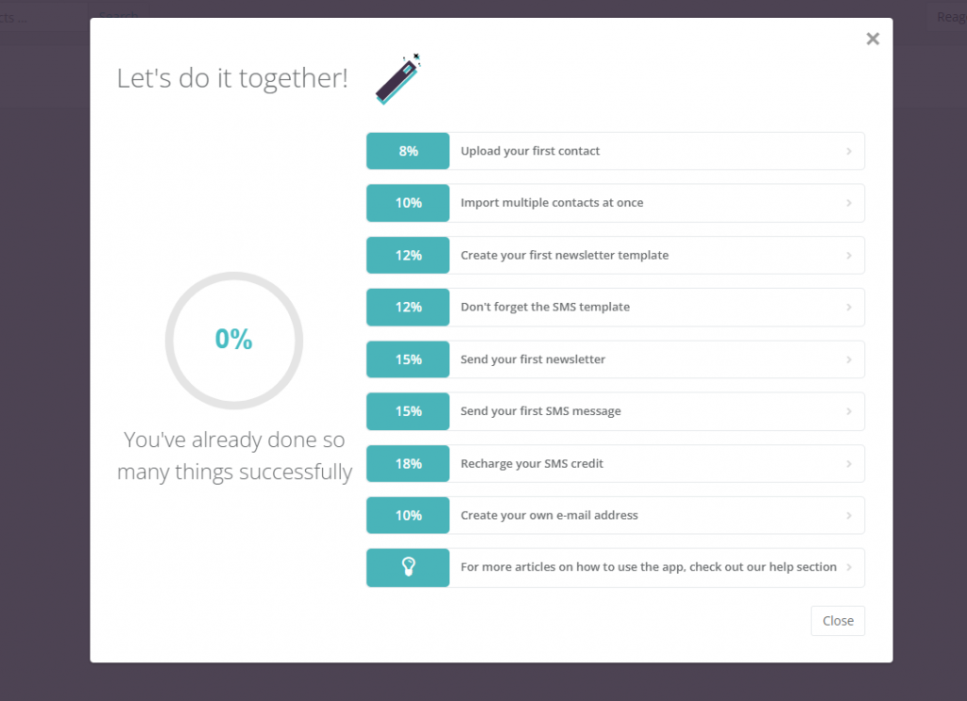Click the Close button
This screenshot has width=967, height=701.
[x=838, y=621]
